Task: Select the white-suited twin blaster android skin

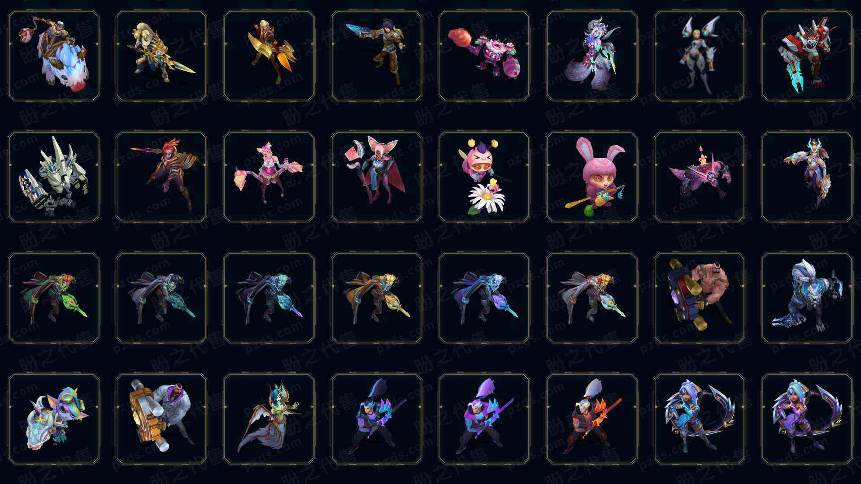Action: coord(700,56)
